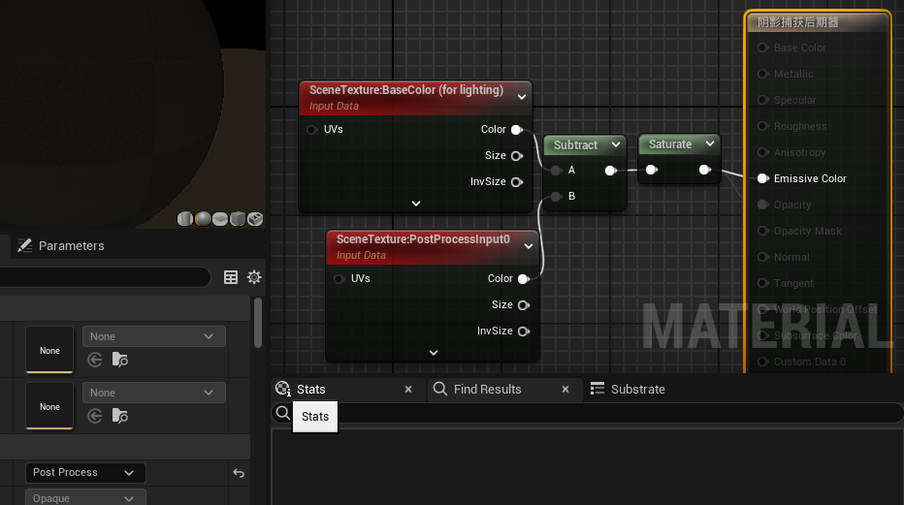This screenshot has height=505, width=904.
Task: Click the Stats panel search field
Action: (x=588, y=413)
